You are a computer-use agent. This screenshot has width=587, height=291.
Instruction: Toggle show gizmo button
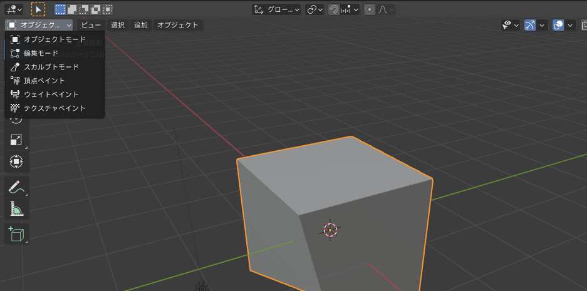(x=530, y=25)
